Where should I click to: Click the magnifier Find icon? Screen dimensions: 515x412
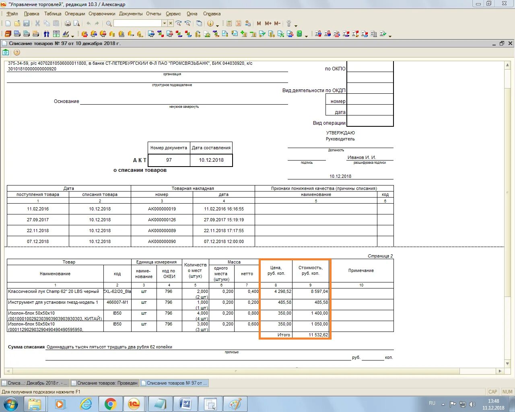109,23
